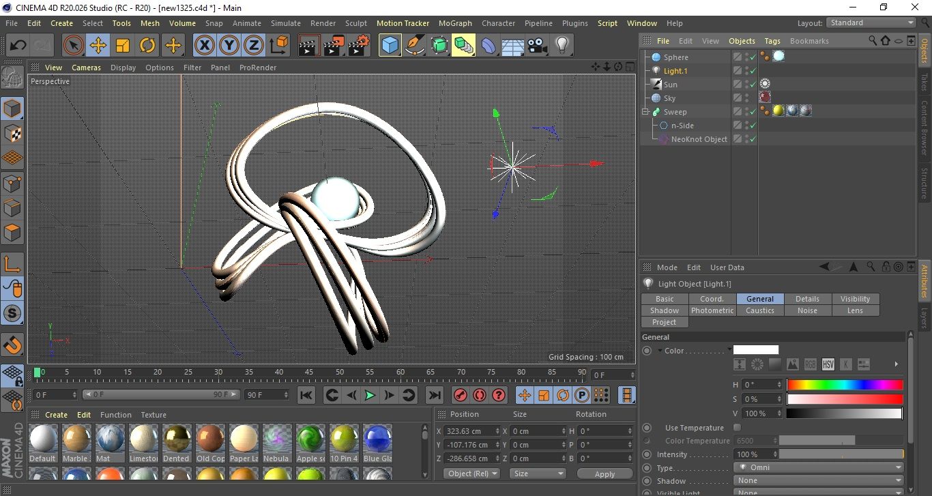Open the Shadow None dropdown

[x=819, y=481]
